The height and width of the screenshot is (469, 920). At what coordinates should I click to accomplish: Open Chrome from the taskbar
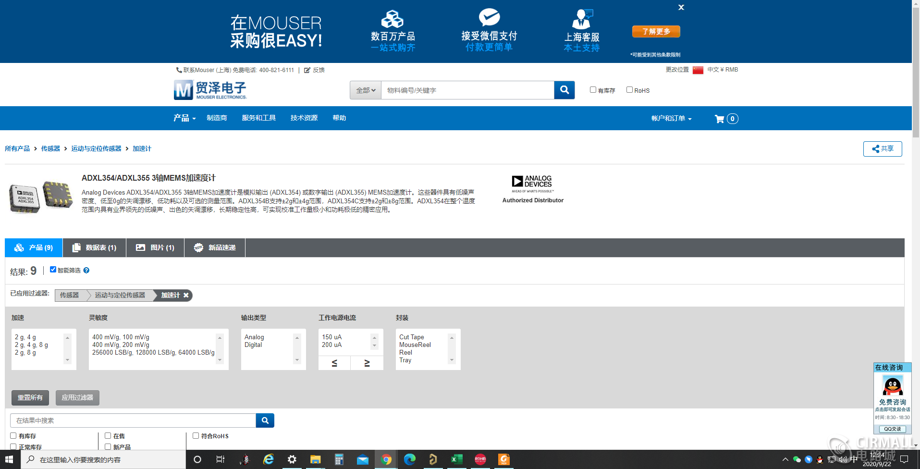click(386, 459)
